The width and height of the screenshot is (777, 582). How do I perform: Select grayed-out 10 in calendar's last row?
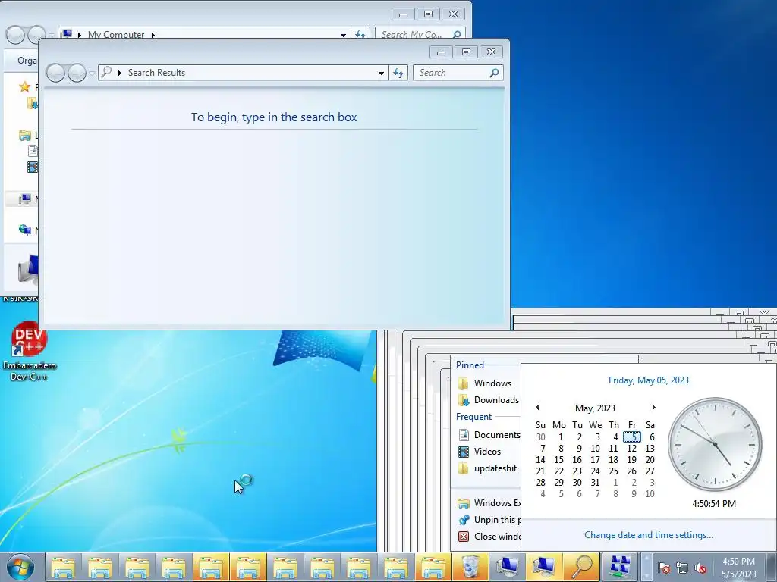(x=650, y=494)
